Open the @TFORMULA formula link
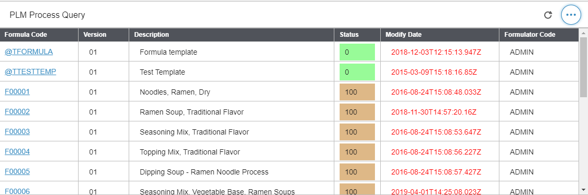Viewport: 588px width, 195px height. tap(28, 52)
